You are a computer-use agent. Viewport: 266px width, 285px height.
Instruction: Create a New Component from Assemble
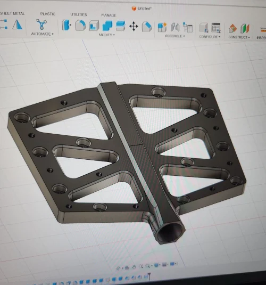(162, 27)
